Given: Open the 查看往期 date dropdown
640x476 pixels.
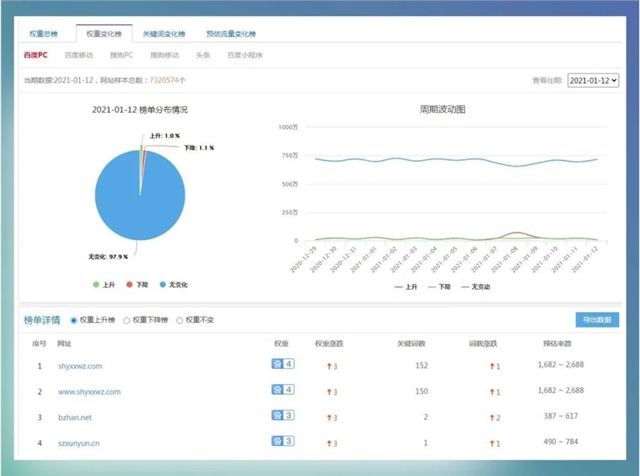Looking at the screenshot, I should click(x=592, y=80).
